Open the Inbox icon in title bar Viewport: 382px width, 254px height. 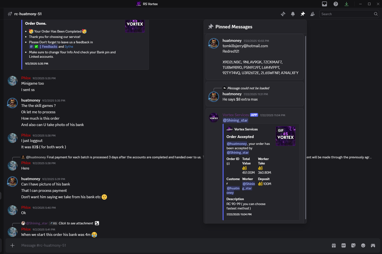coord(324,4)
